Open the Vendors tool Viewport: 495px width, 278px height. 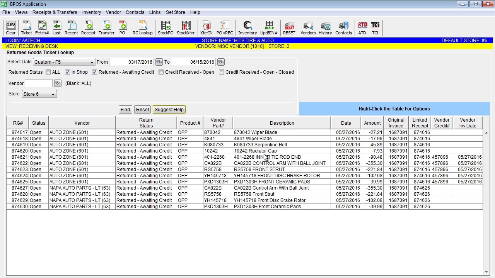point(308,28)
